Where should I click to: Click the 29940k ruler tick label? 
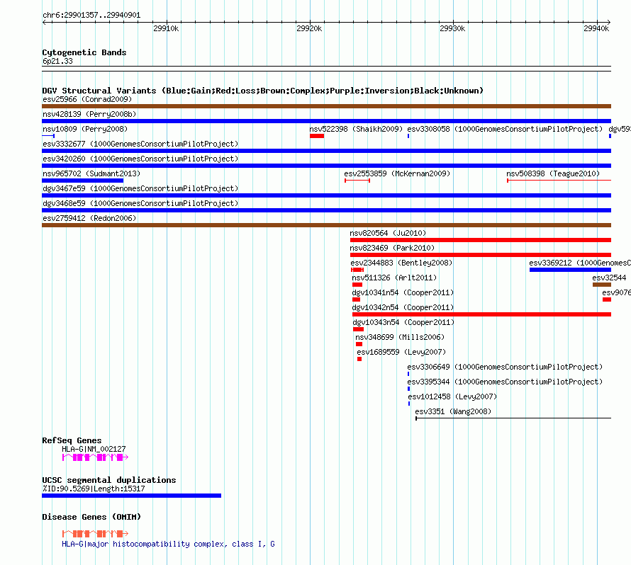(596, 28)
